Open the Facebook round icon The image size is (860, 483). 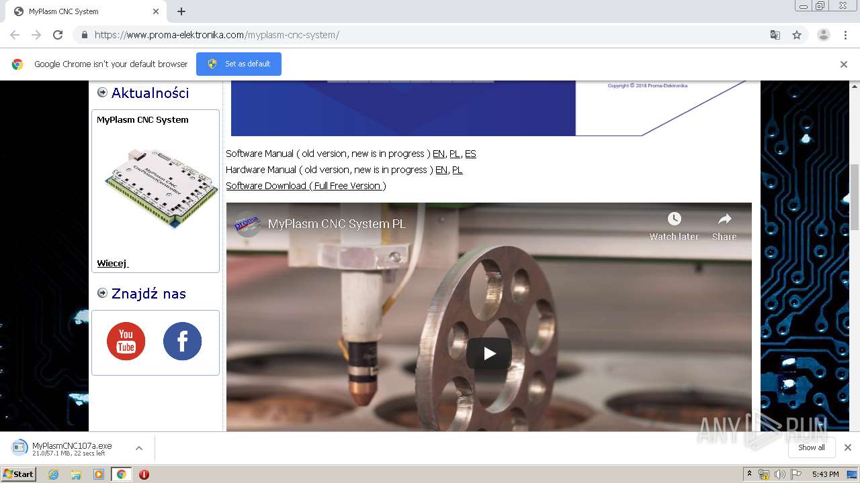tap(182, 341)
